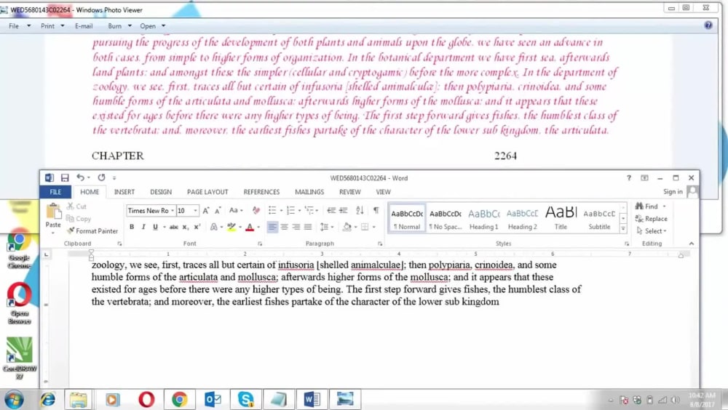Align text left

(272, 227)
